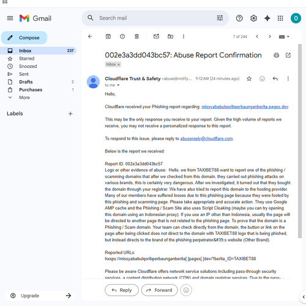Click the sender profile avatar

[93, 82]
